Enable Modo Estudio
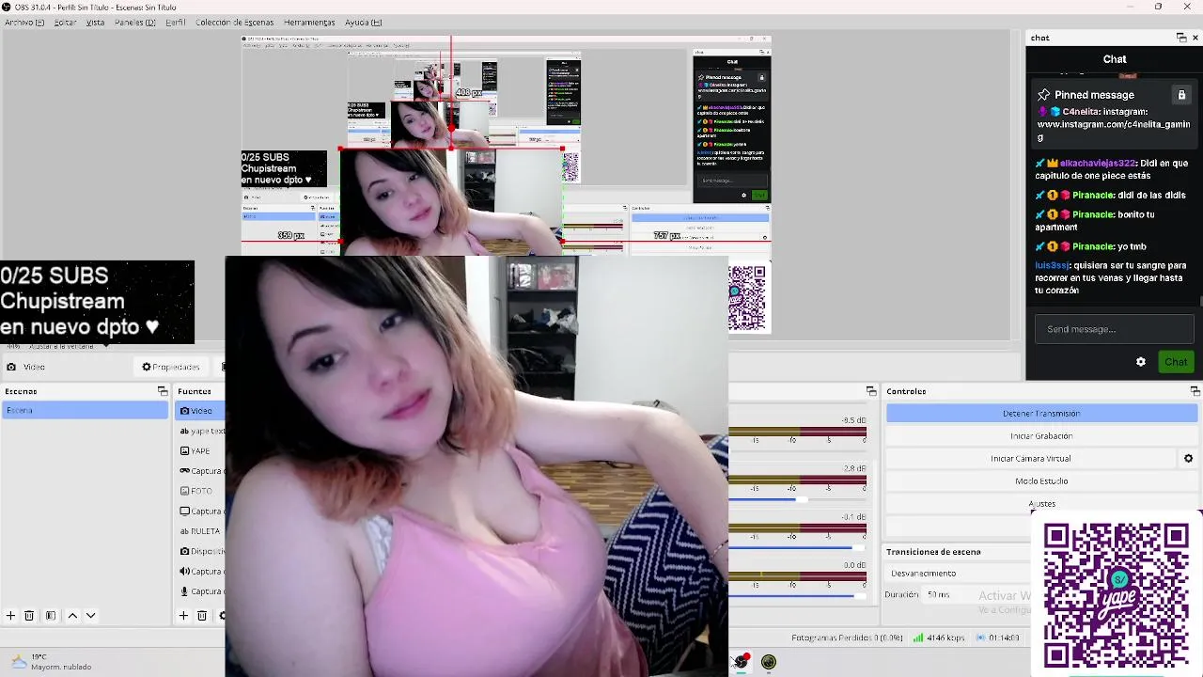This screenshot has height=677, width=1203. point(1041,481)
